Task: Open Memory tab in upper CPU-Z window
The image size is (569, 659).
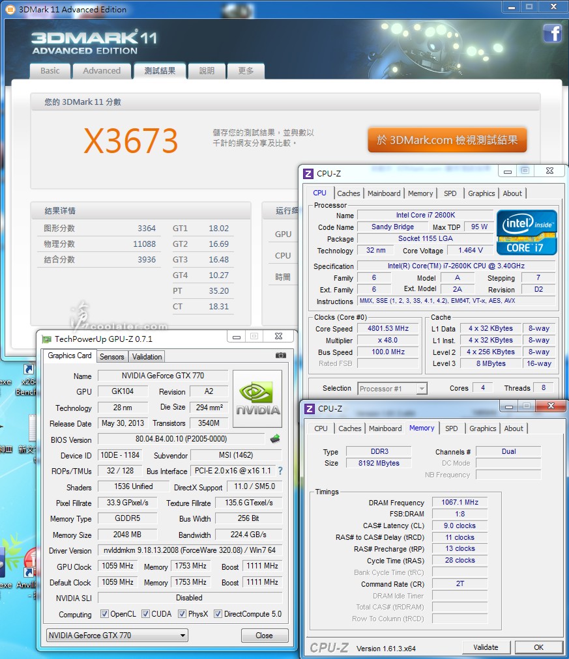Action: [420, 193]
